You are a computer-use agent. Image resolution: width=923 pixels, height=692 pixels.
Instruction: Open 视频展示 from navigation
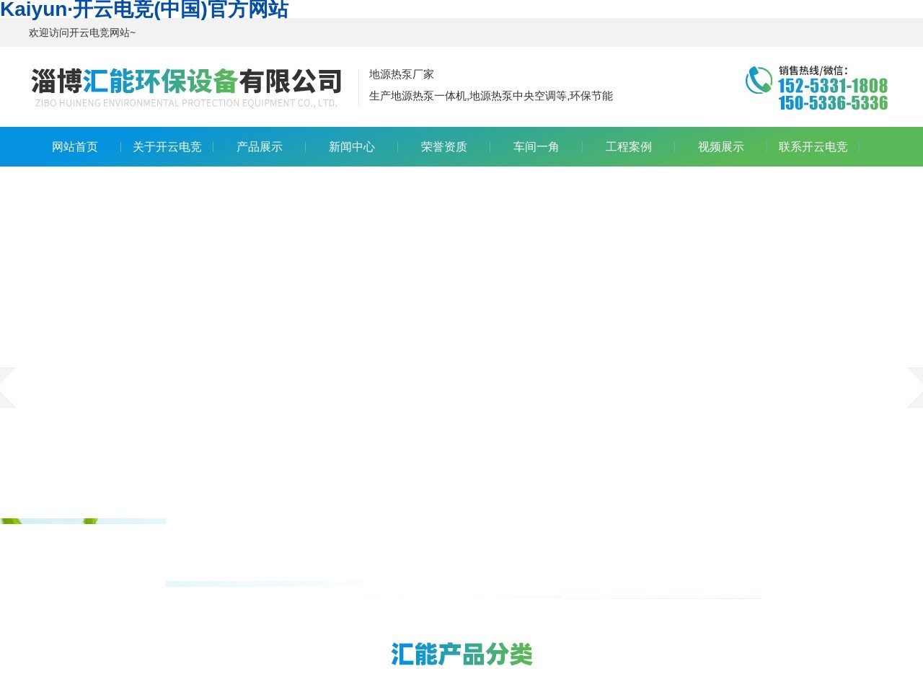[721, 147]
